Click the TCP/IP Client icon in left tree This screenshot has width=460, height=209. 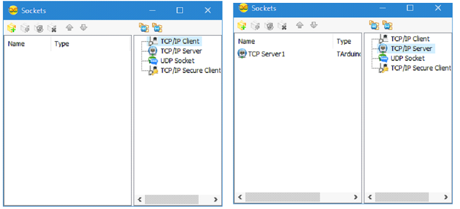153,41
